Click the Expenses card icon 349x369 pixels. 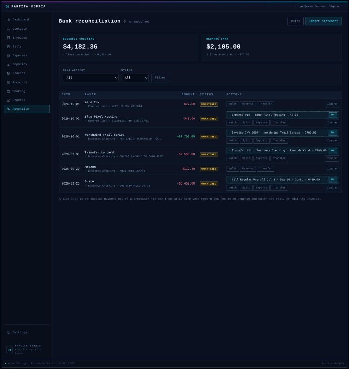click(8, 56)
